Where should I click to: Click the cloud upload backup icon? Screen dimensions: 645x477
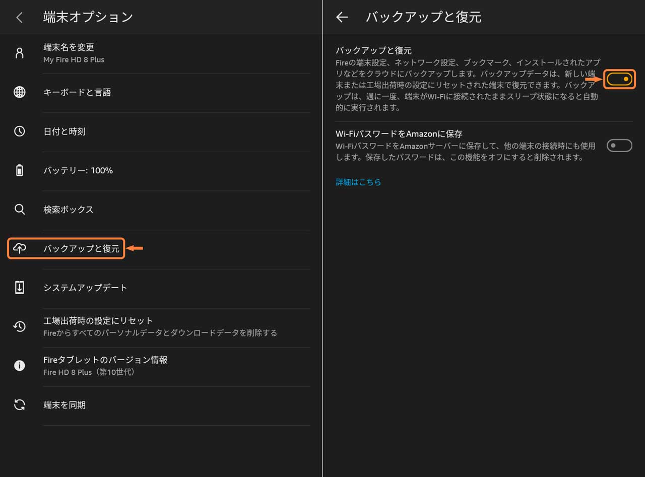19,248
